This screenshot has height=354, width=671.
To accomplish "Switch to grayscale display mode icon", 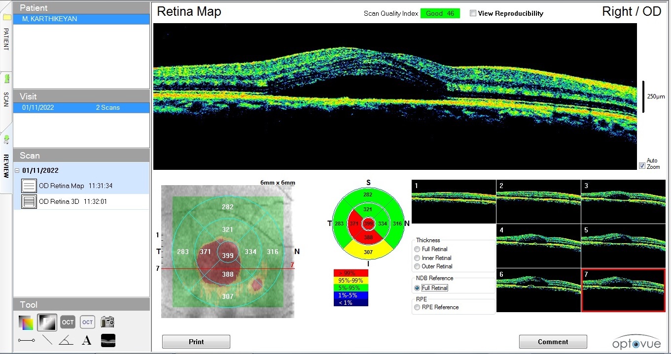I will coord(47,322).
